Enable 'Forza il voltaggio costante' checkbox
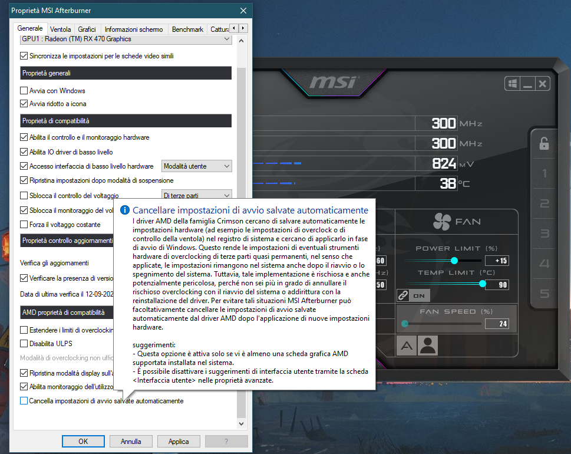 click(24, 225)
